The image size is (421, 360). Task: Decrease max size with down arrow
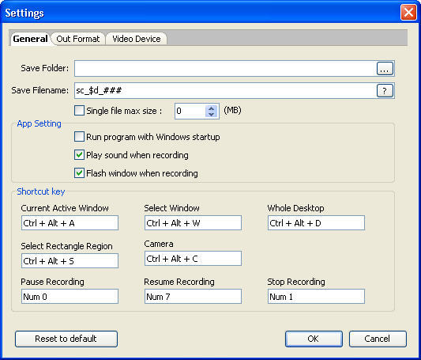pyautogui.click(x=212, y=114)
